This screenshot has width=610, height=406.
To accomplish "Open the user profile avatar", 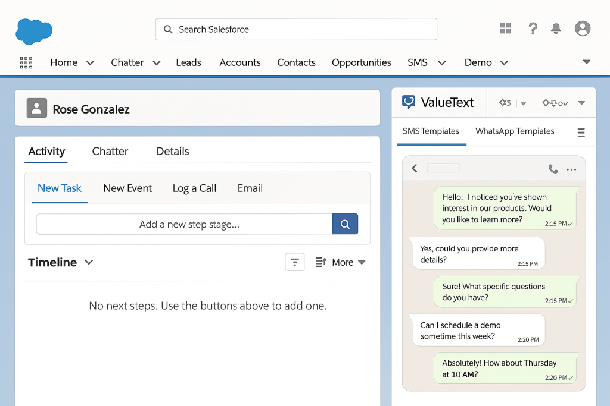I will (583, 29).
